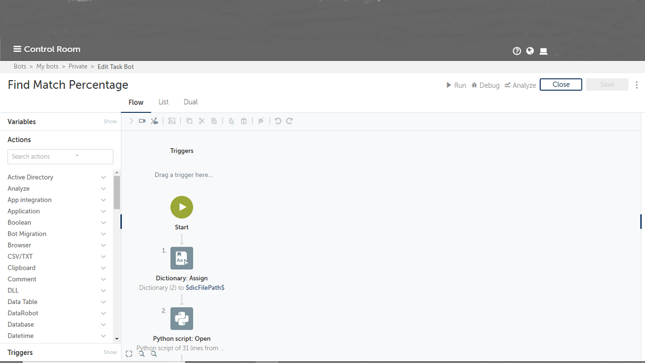This screenshot has width=645, height=363.
Task: Zoom in on the flow canvas
Action: coord(154,354)
